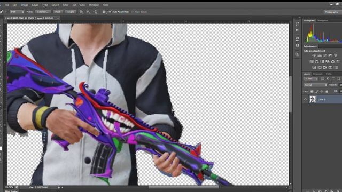Toggle the Auto Add/Delete checkbox
The height and width of the screenshot is (192, 342).
coord(110,12)
